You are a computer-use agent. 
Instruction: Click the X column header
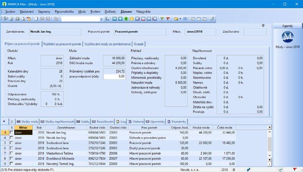(x=12, y=128)
